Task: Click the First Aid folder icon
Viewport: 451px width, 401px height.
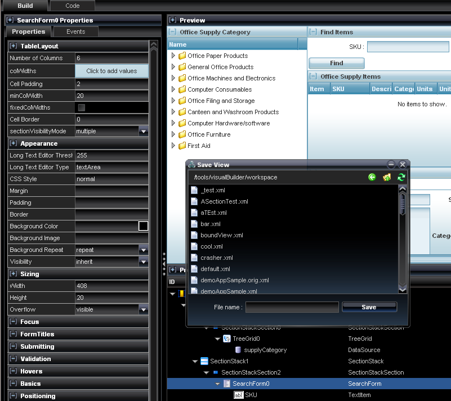Action: (x=182, y=145)
